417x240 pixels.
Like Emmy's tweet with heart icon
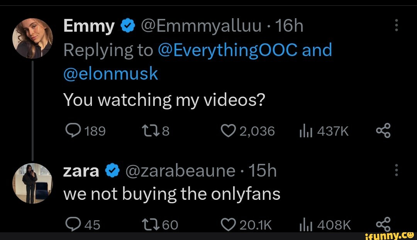tap(229, 131)
